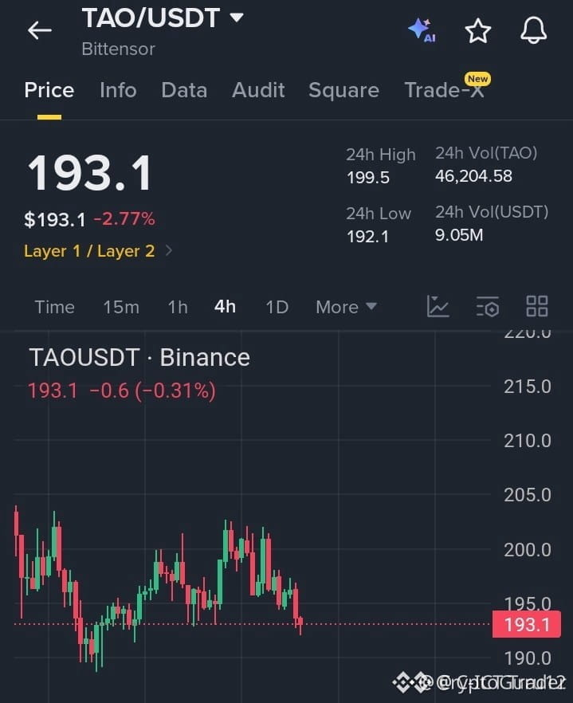Click the 193.1 current price label on axis
The height and width of the screenshot is (703, 573).
pos(526,624)
